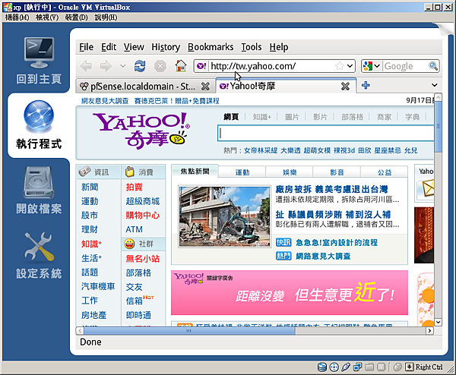
Task: Click the VirtualBox optical disc status icon
Action: 334,367
